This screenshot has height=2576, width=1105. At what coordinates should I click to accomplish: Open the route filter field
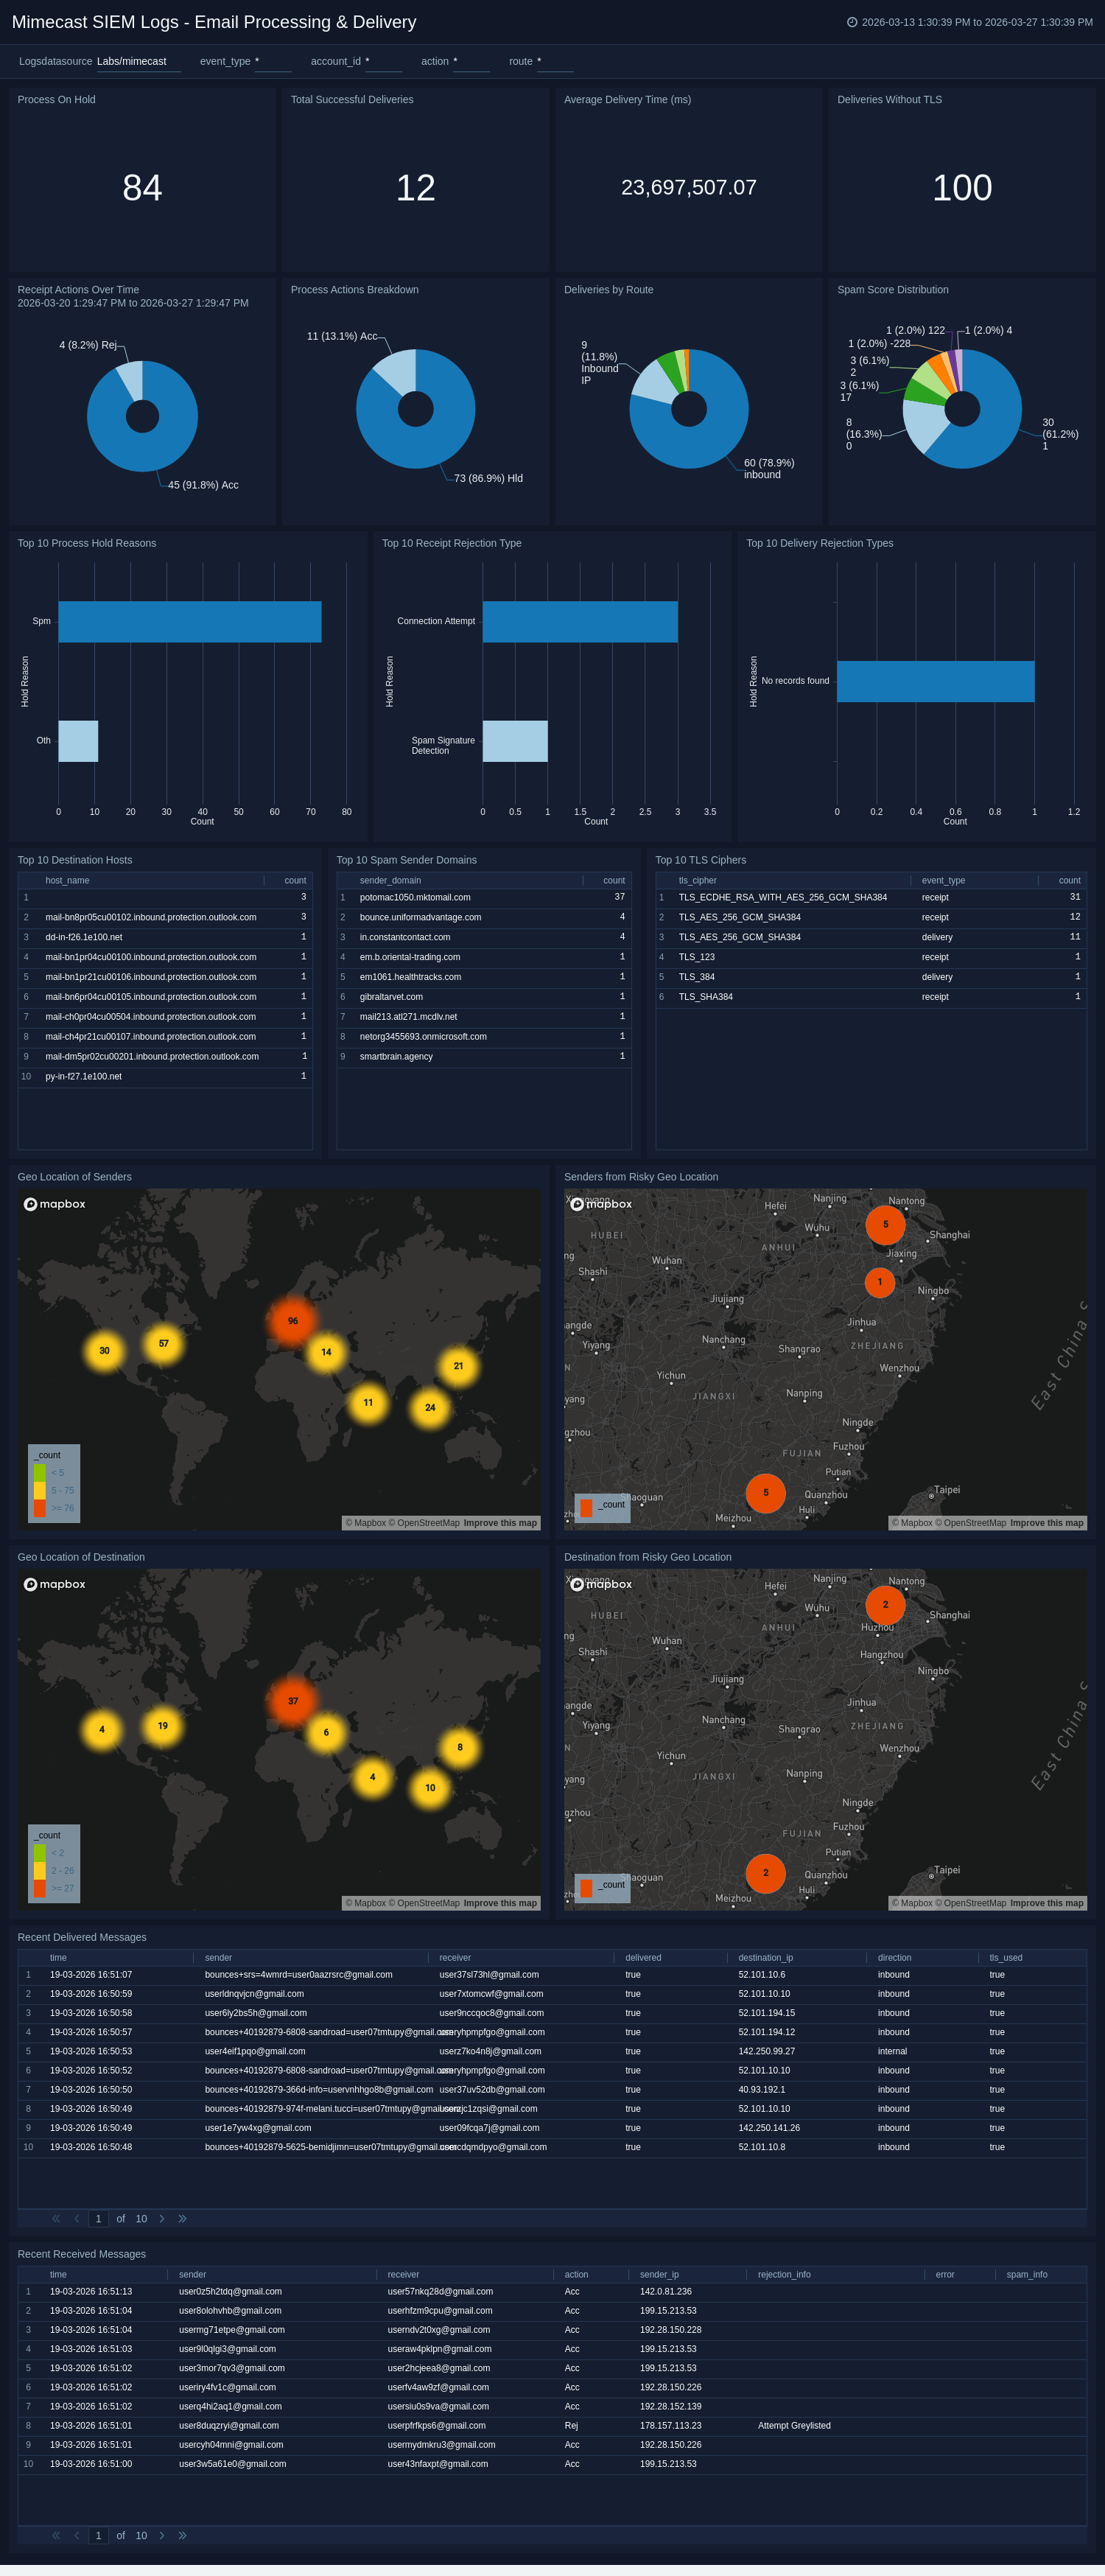554,62
